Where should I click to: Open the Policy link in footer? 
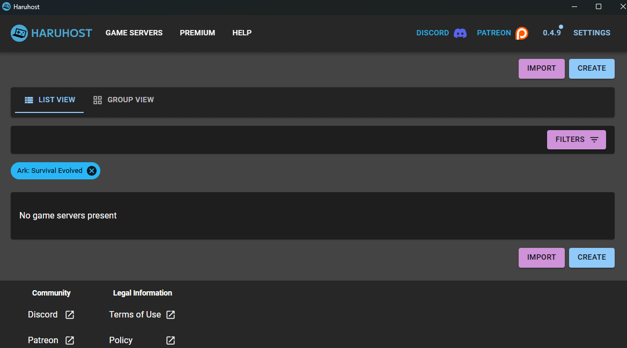point(121,341)
